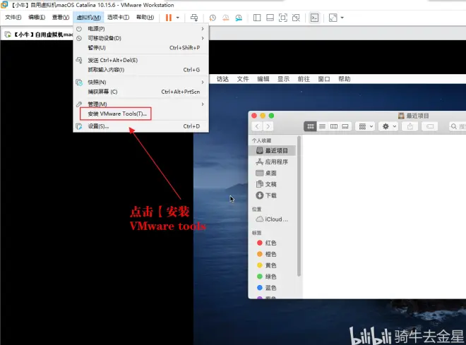Open Finder group-by dropdown

point(365,126)
